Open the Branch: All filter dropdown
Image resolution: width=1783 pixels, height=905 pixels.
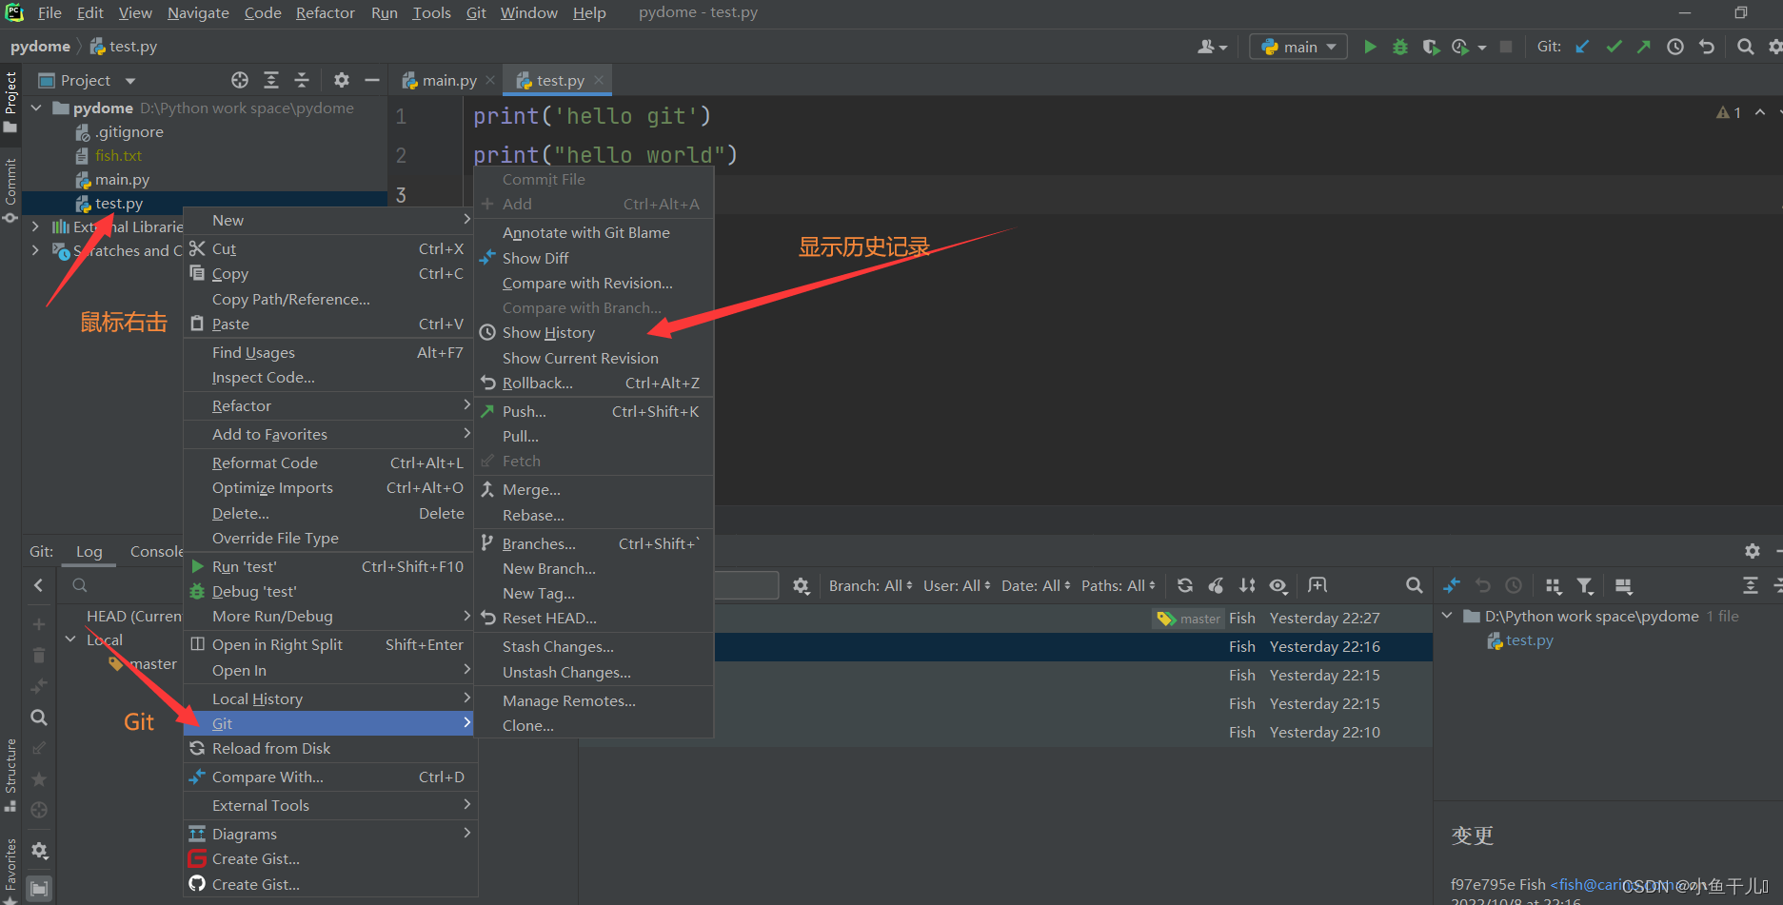[x=870, y=585]
